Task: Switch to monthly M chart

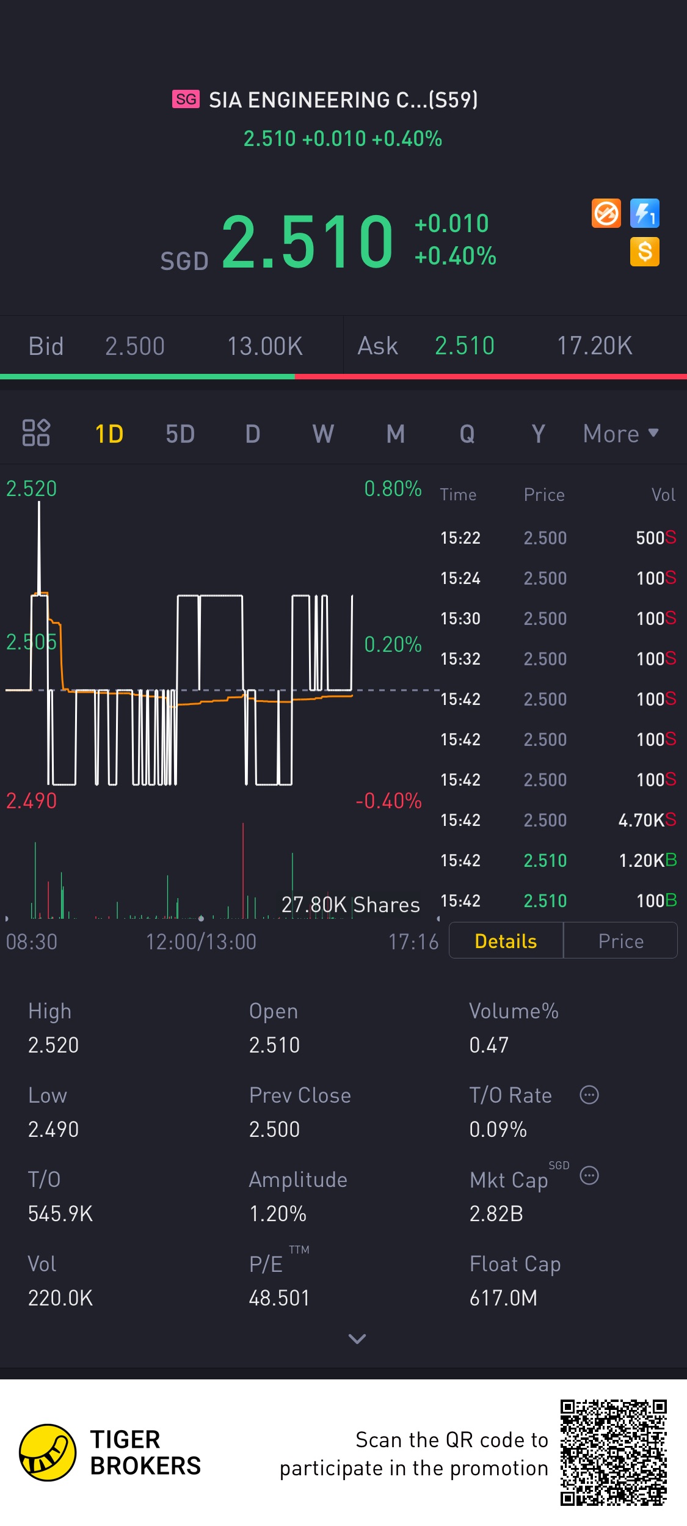Action: [396, 434]
